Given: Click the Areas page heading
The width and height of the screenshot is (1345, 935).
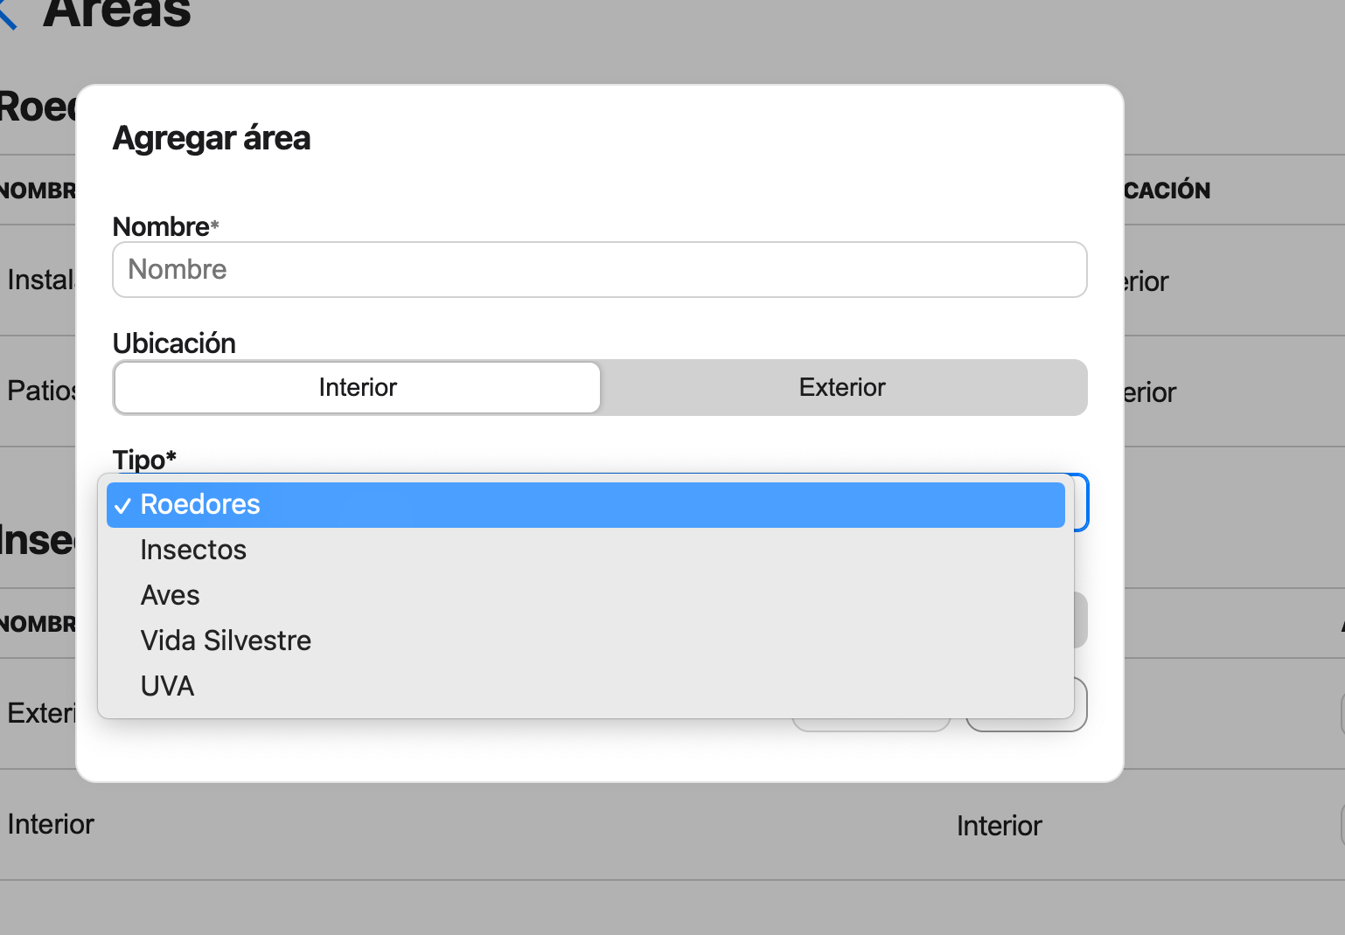Looking at the screenshot, I should 117,14.
